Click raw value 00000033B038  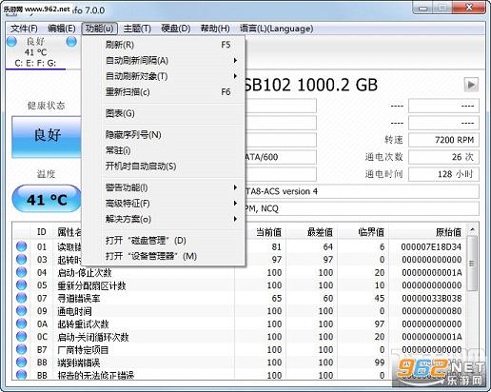tap(431, 298)
